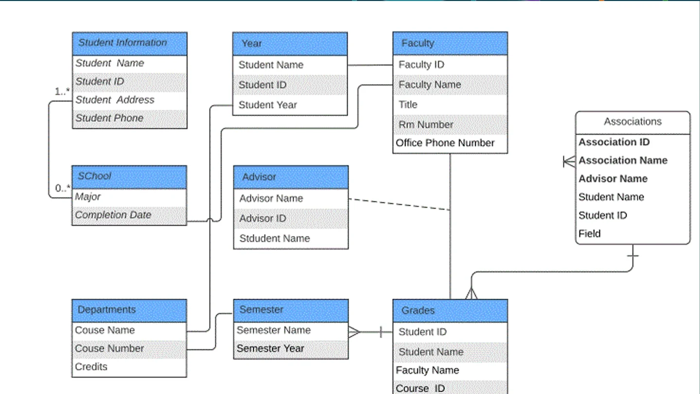Select Student ID in the Associations table
This screenshot has height=394, width=700.
633,215
